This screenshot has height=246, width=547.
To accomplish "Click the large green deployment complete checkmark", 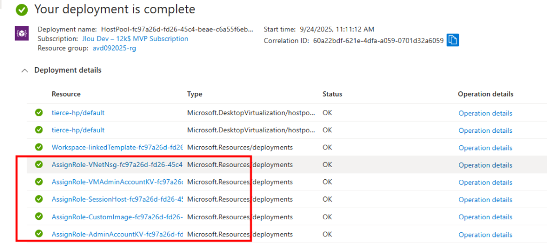I will click(x=22, y=10).
